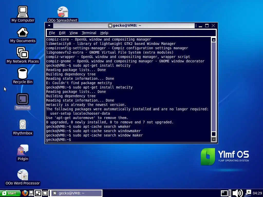Click the computer icon in the taskbar
263x197 pixels.
(31, 193)
